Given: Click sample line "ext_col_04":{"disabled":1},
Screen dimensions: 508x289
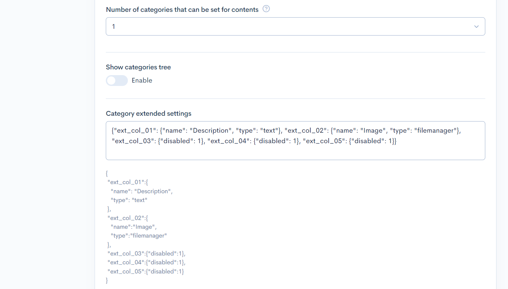Looking at the screenshot, I should point(146,263).
